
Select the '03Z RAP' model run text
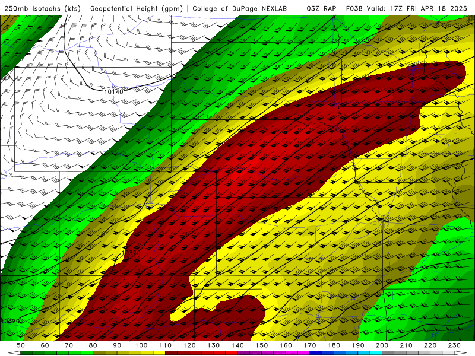[321, 8]
